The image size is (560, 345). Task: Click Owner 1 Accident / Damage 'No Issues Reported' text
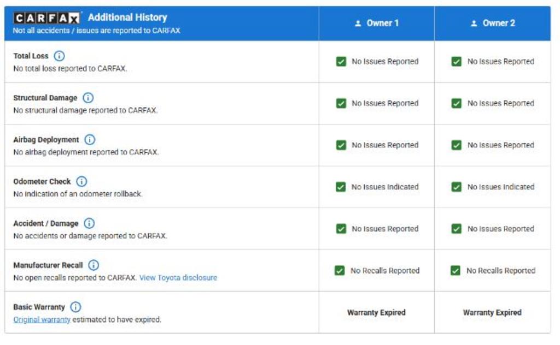point(385,229)
